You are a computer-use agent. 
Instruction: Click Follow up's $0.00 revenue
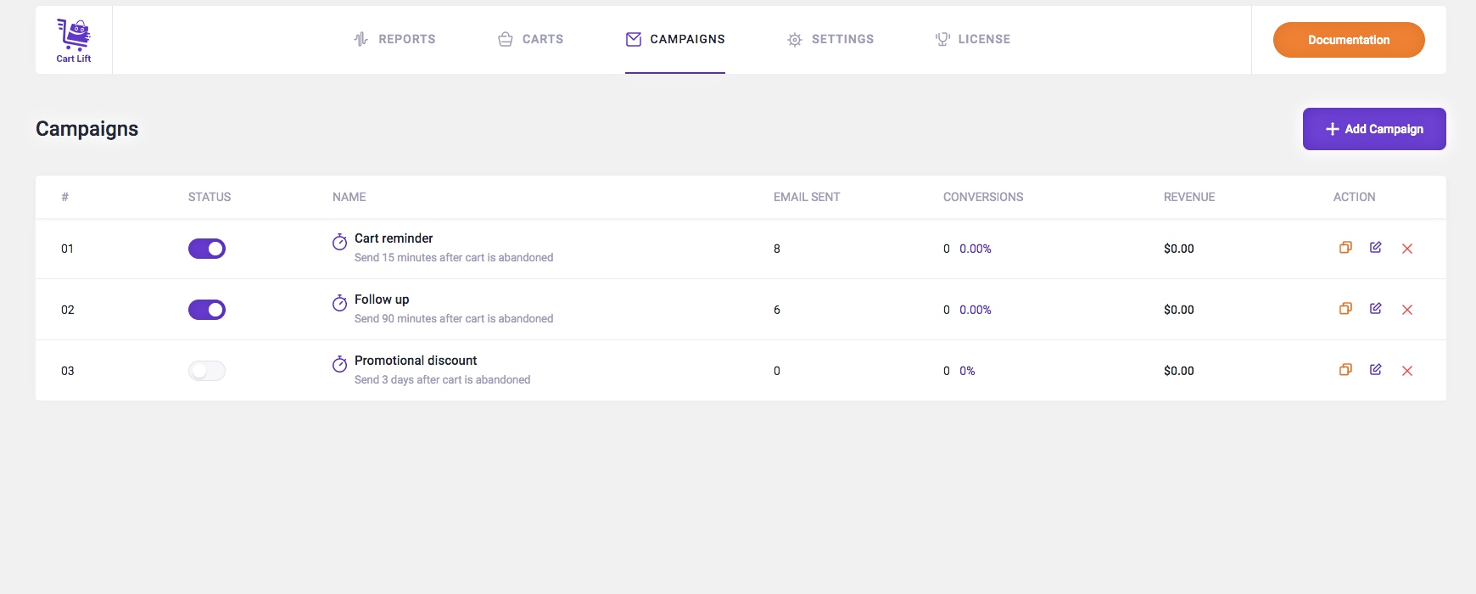[x=1179, y=310]
